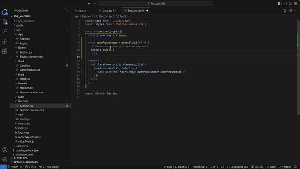Screen dimensions: 300x169
Task: Switch to App.js tab
Action: click(x=82, y=11)
